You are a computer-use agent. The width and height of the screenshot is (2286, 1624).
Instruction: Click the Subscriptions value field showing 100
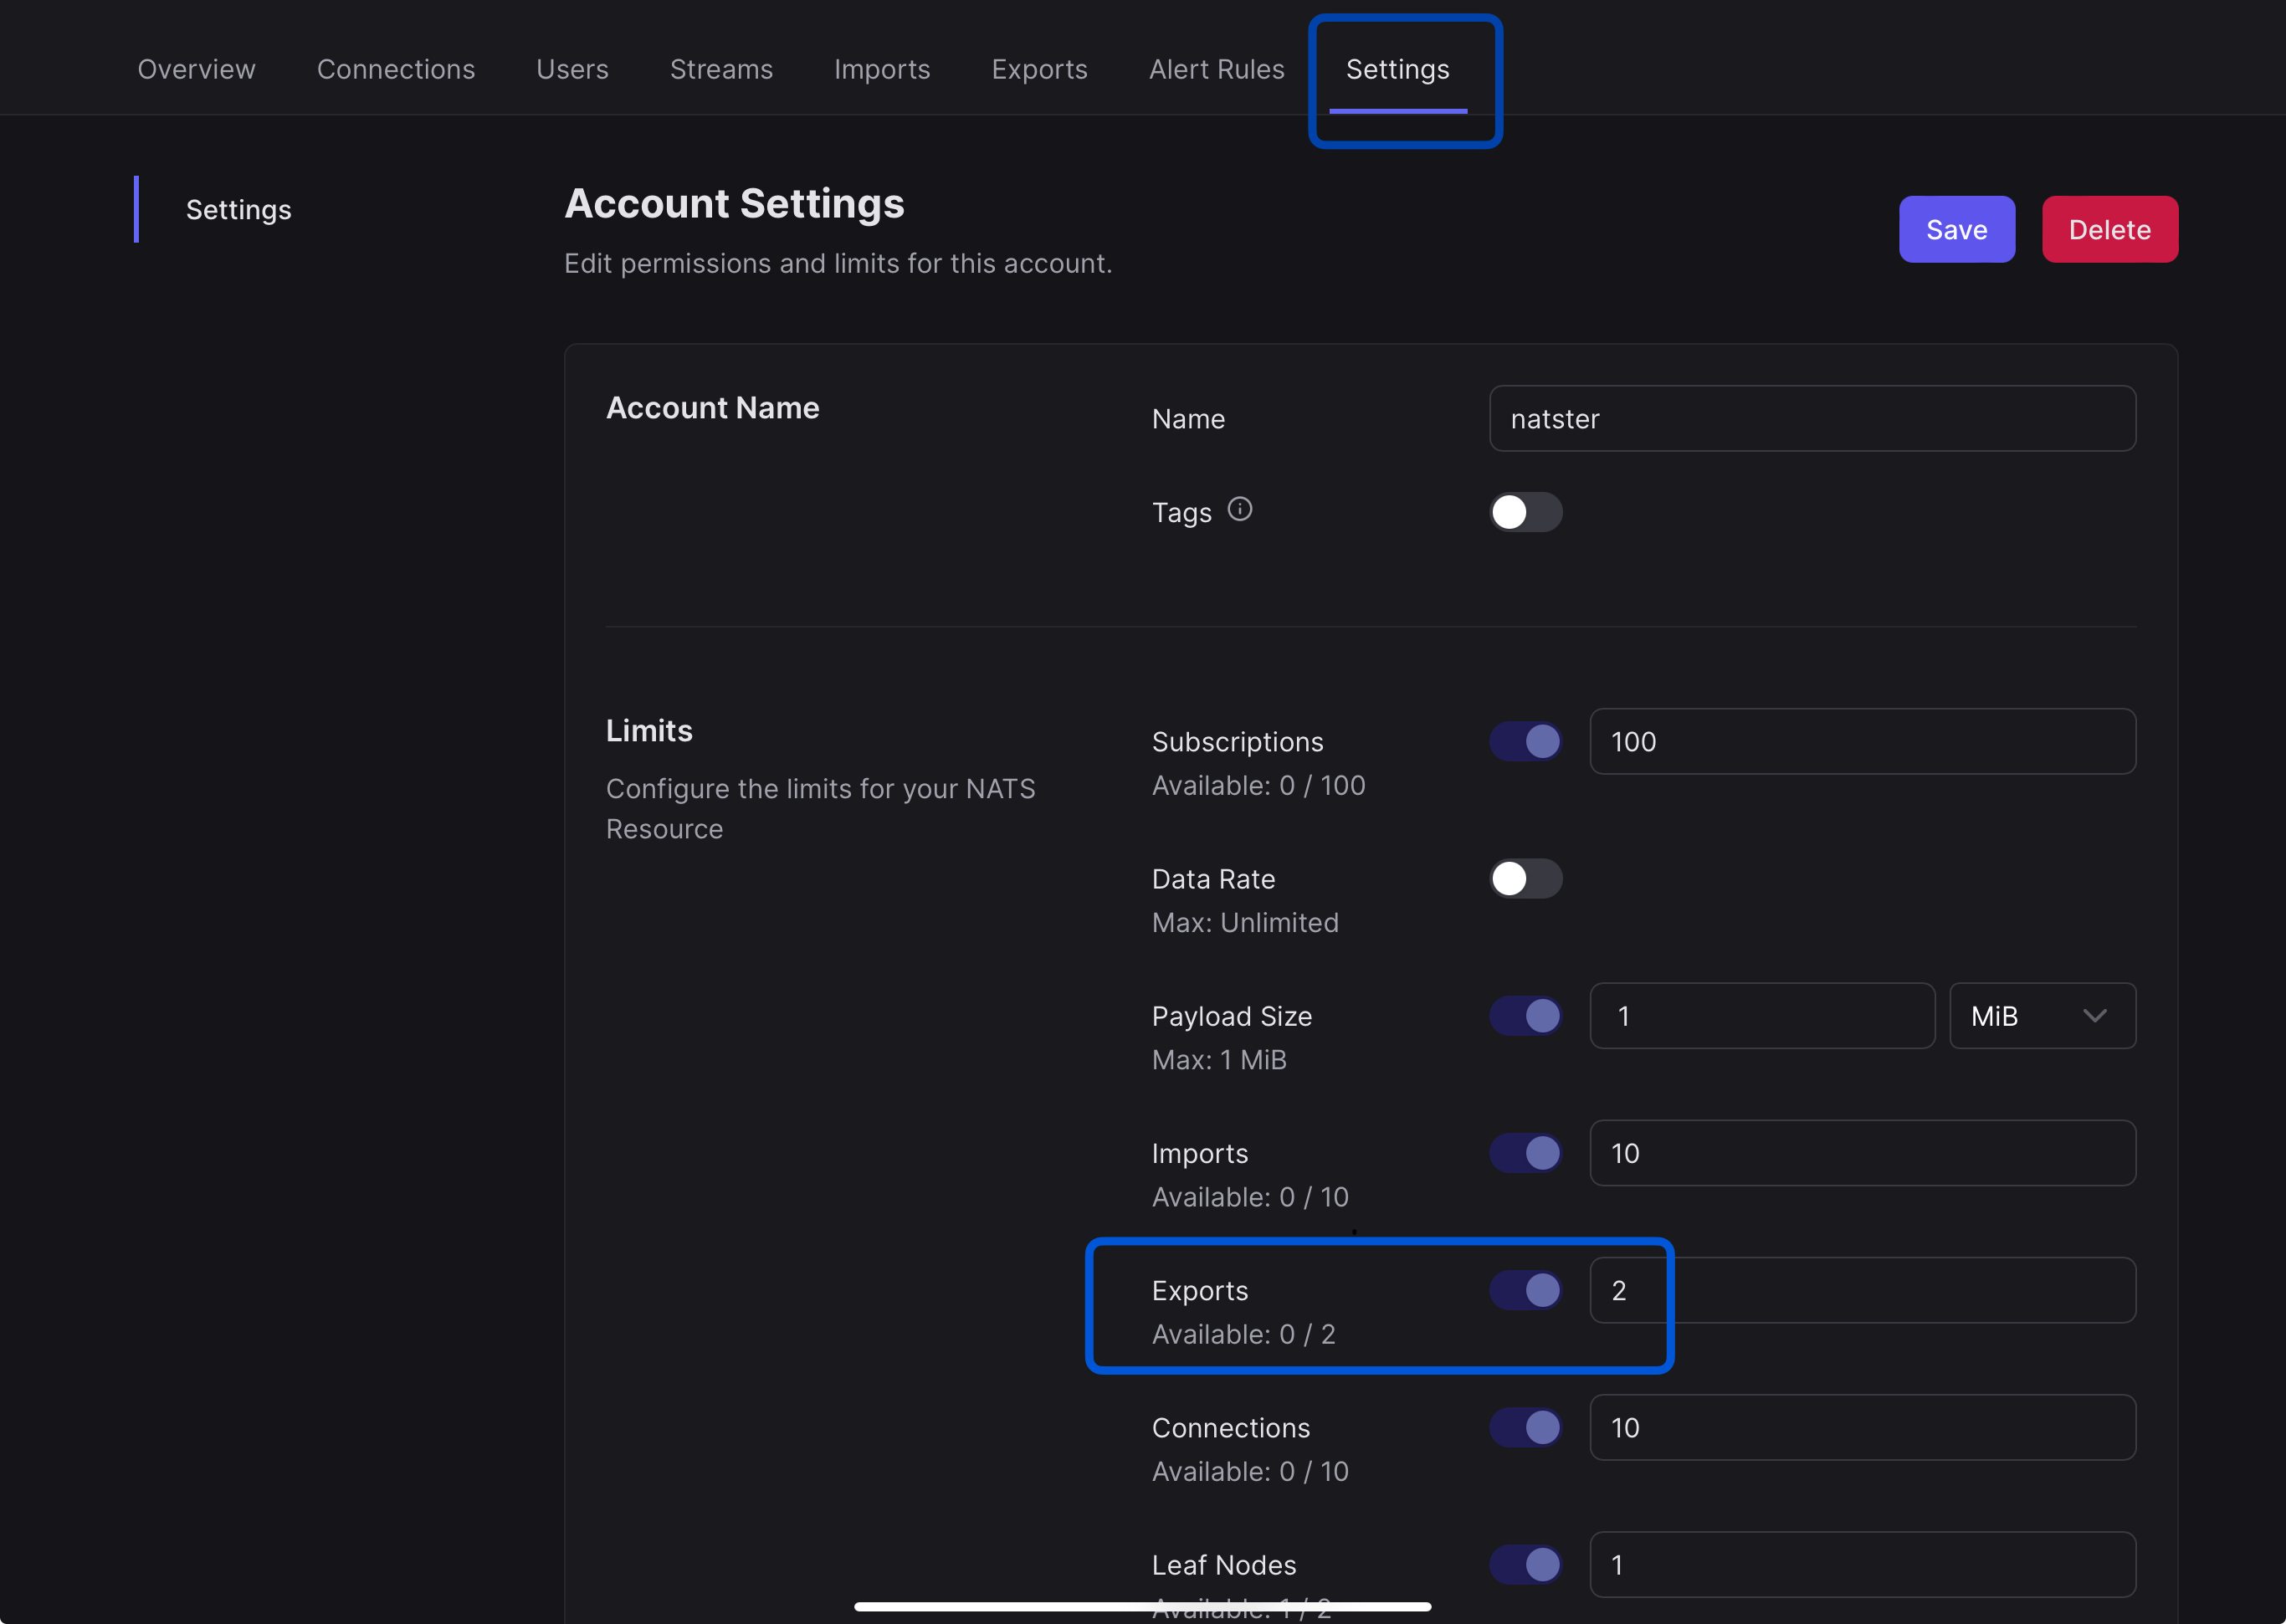point(1862,741)
